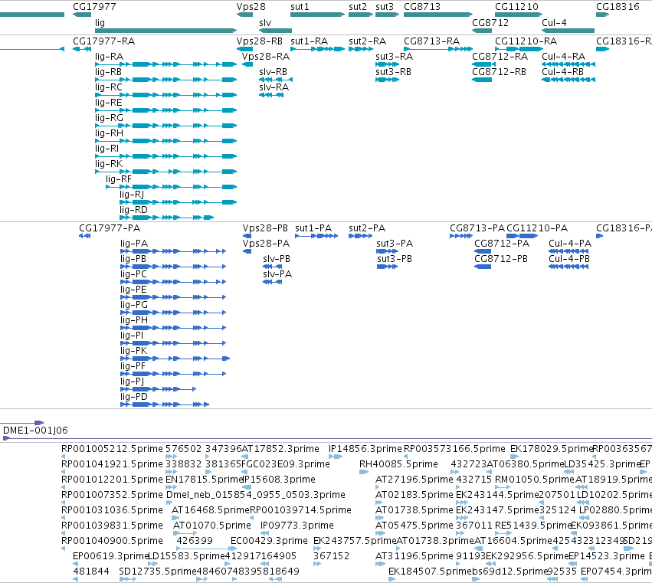Screen dimensions: 652x583
Task: Select the CG8713 gene bar
Action: coord(438,15)
